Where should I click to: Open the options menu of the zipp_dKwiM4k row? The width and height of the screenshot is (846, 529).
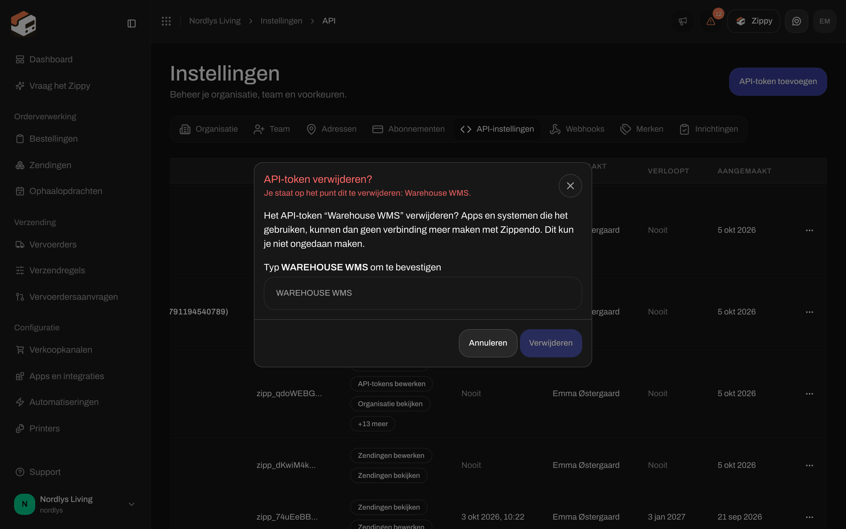click(809, 465)
